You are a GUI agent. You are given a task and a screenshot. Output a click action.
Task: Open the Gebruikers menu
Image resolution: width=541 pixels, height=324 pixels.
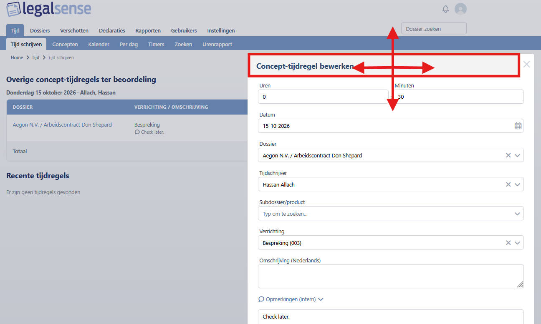[x=184, y=30]
